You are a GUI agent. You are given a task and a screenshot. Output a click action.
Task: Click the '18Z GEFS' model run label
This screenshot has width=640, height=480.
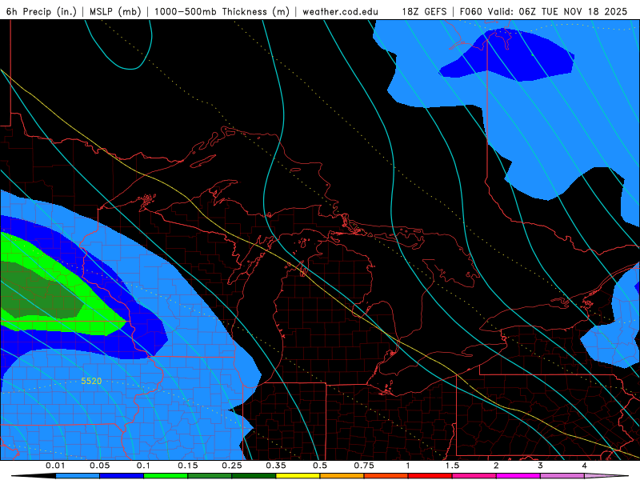coord(424,11)
